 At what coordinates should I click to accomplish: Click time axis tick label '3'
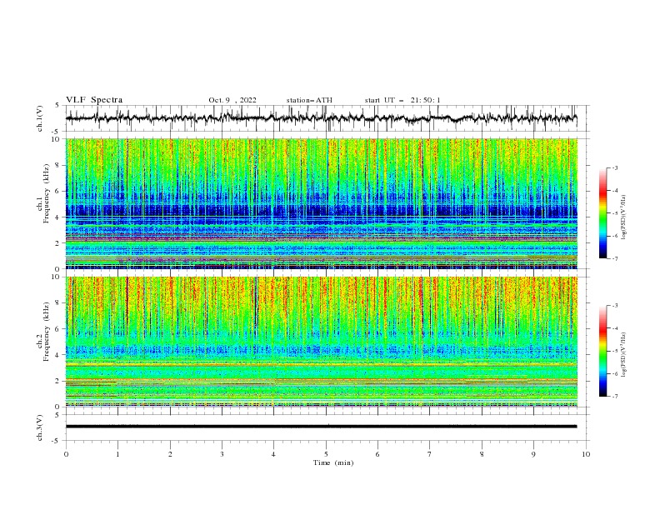coord(222,454)
